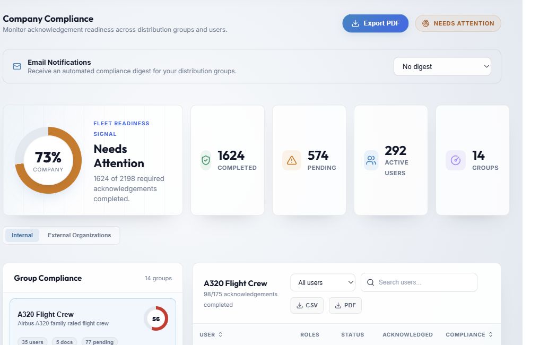The width and height of the screenshot is (557, 345).
Task: Sort table by Compliance column
Action: [469, 335]
